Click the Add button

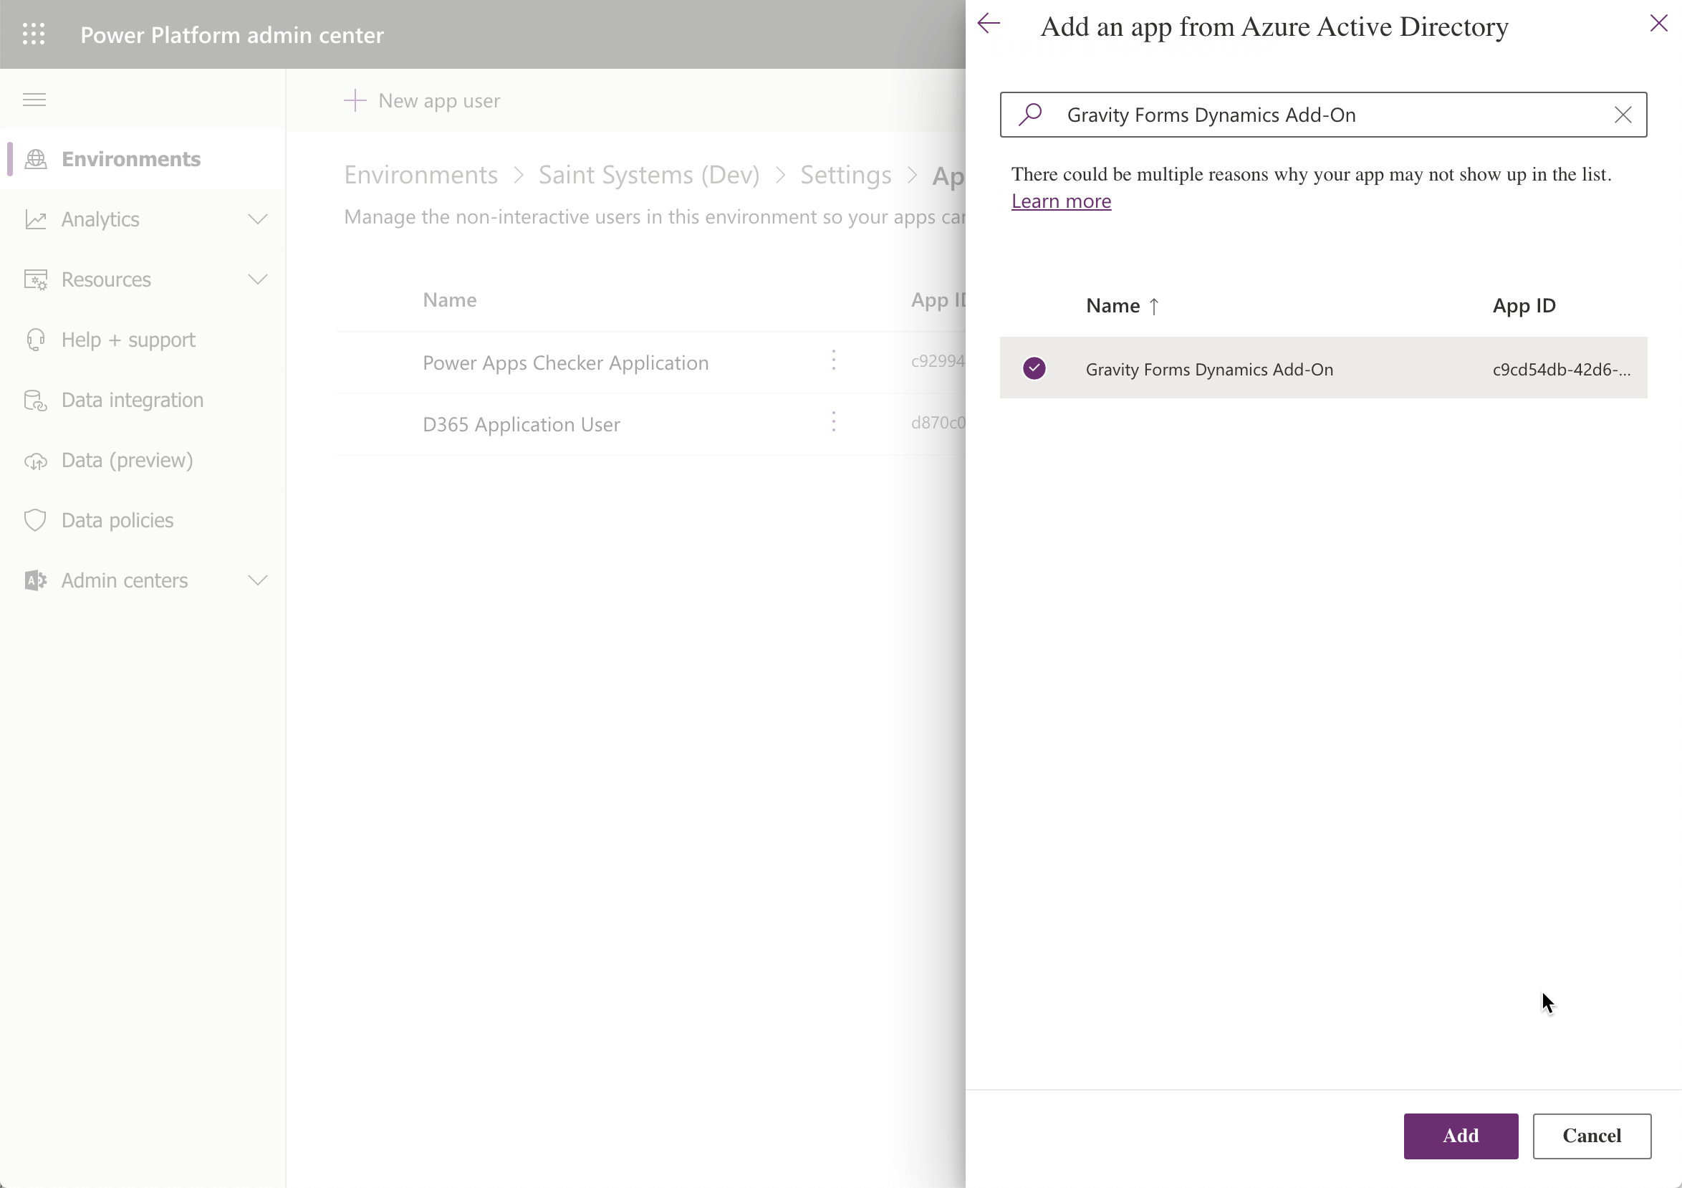[x=1461, y=1136]
